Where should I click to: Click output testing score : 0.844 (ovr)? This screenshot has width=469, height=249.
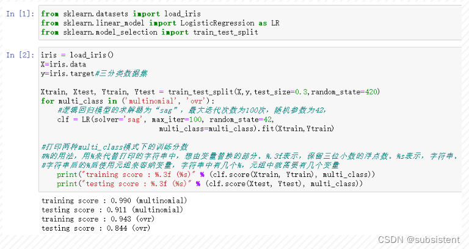pos(96,228)
